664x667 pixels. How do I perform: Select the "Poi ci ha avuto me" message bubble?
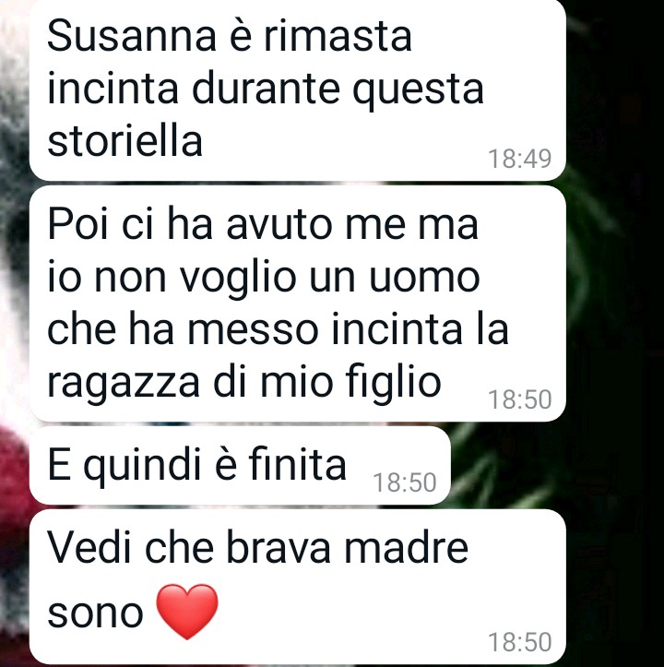point(298,304)
